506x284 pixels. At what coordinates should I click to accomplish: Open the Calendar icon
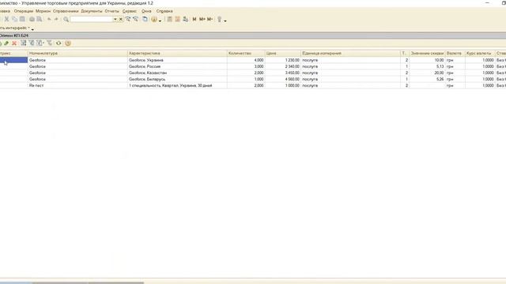click(x=177, y=19)
